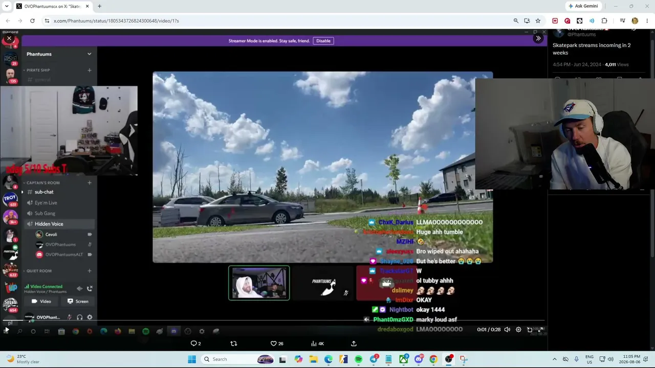The width and height of the screenshot is (655, 368).
Task: Repost this post
Action: [234, 343]
